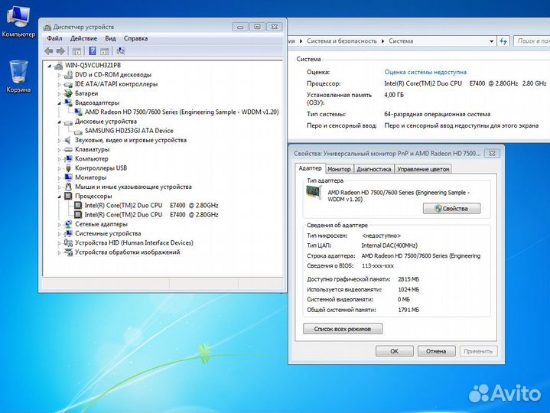
Task: Open the Файл menu
Action: click(x=54, y=38)
